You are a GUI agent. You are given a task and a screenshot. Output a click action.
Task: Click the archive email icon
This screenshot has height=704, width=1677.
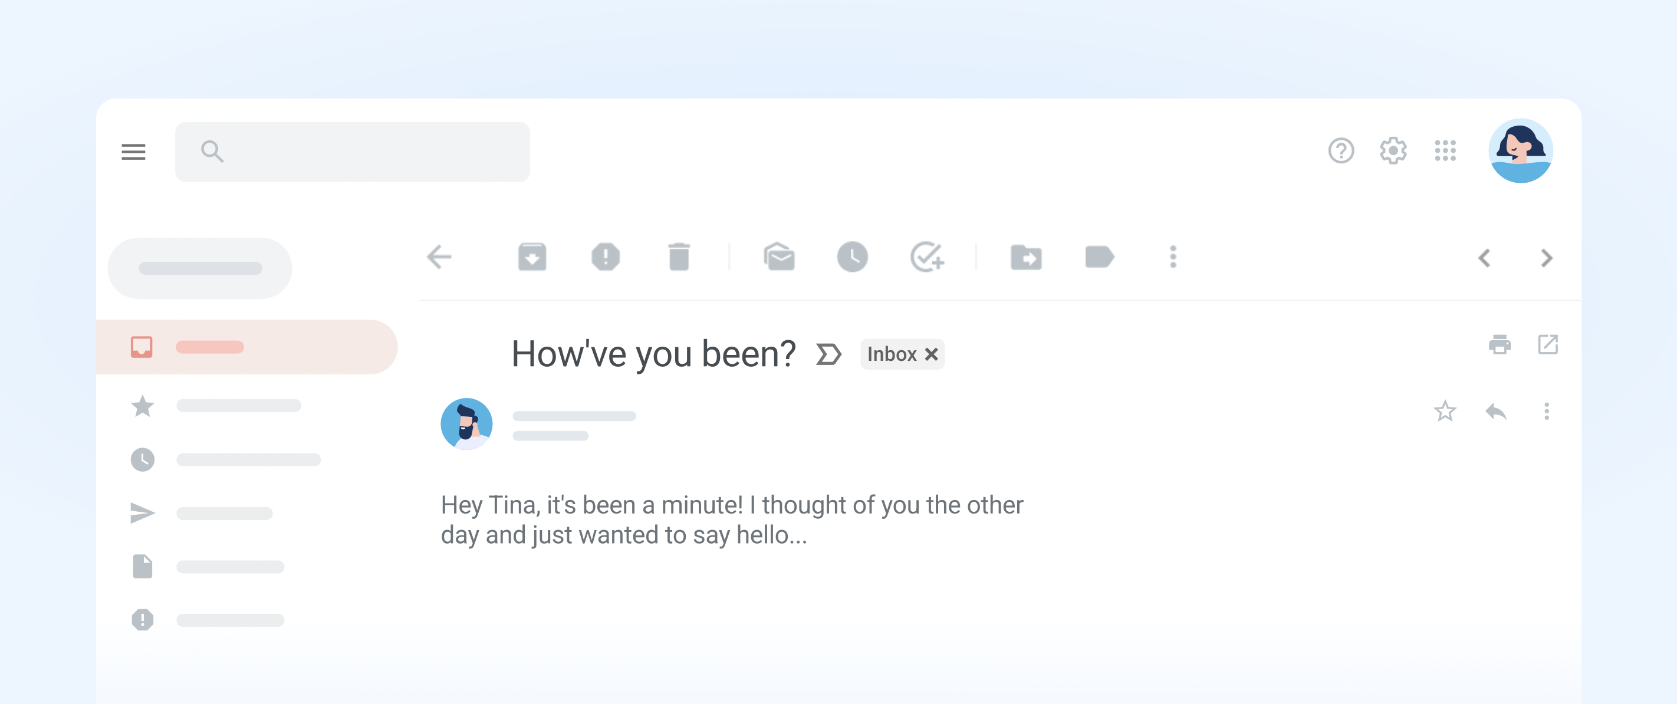click(532, 256)
